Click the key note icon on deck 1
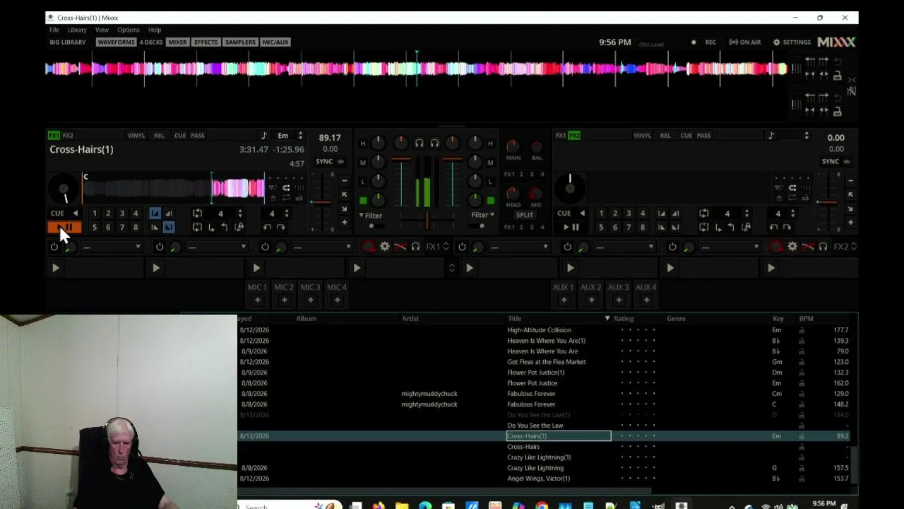The width and height of the screenshot is (904, 509). [x=264, y=136]
